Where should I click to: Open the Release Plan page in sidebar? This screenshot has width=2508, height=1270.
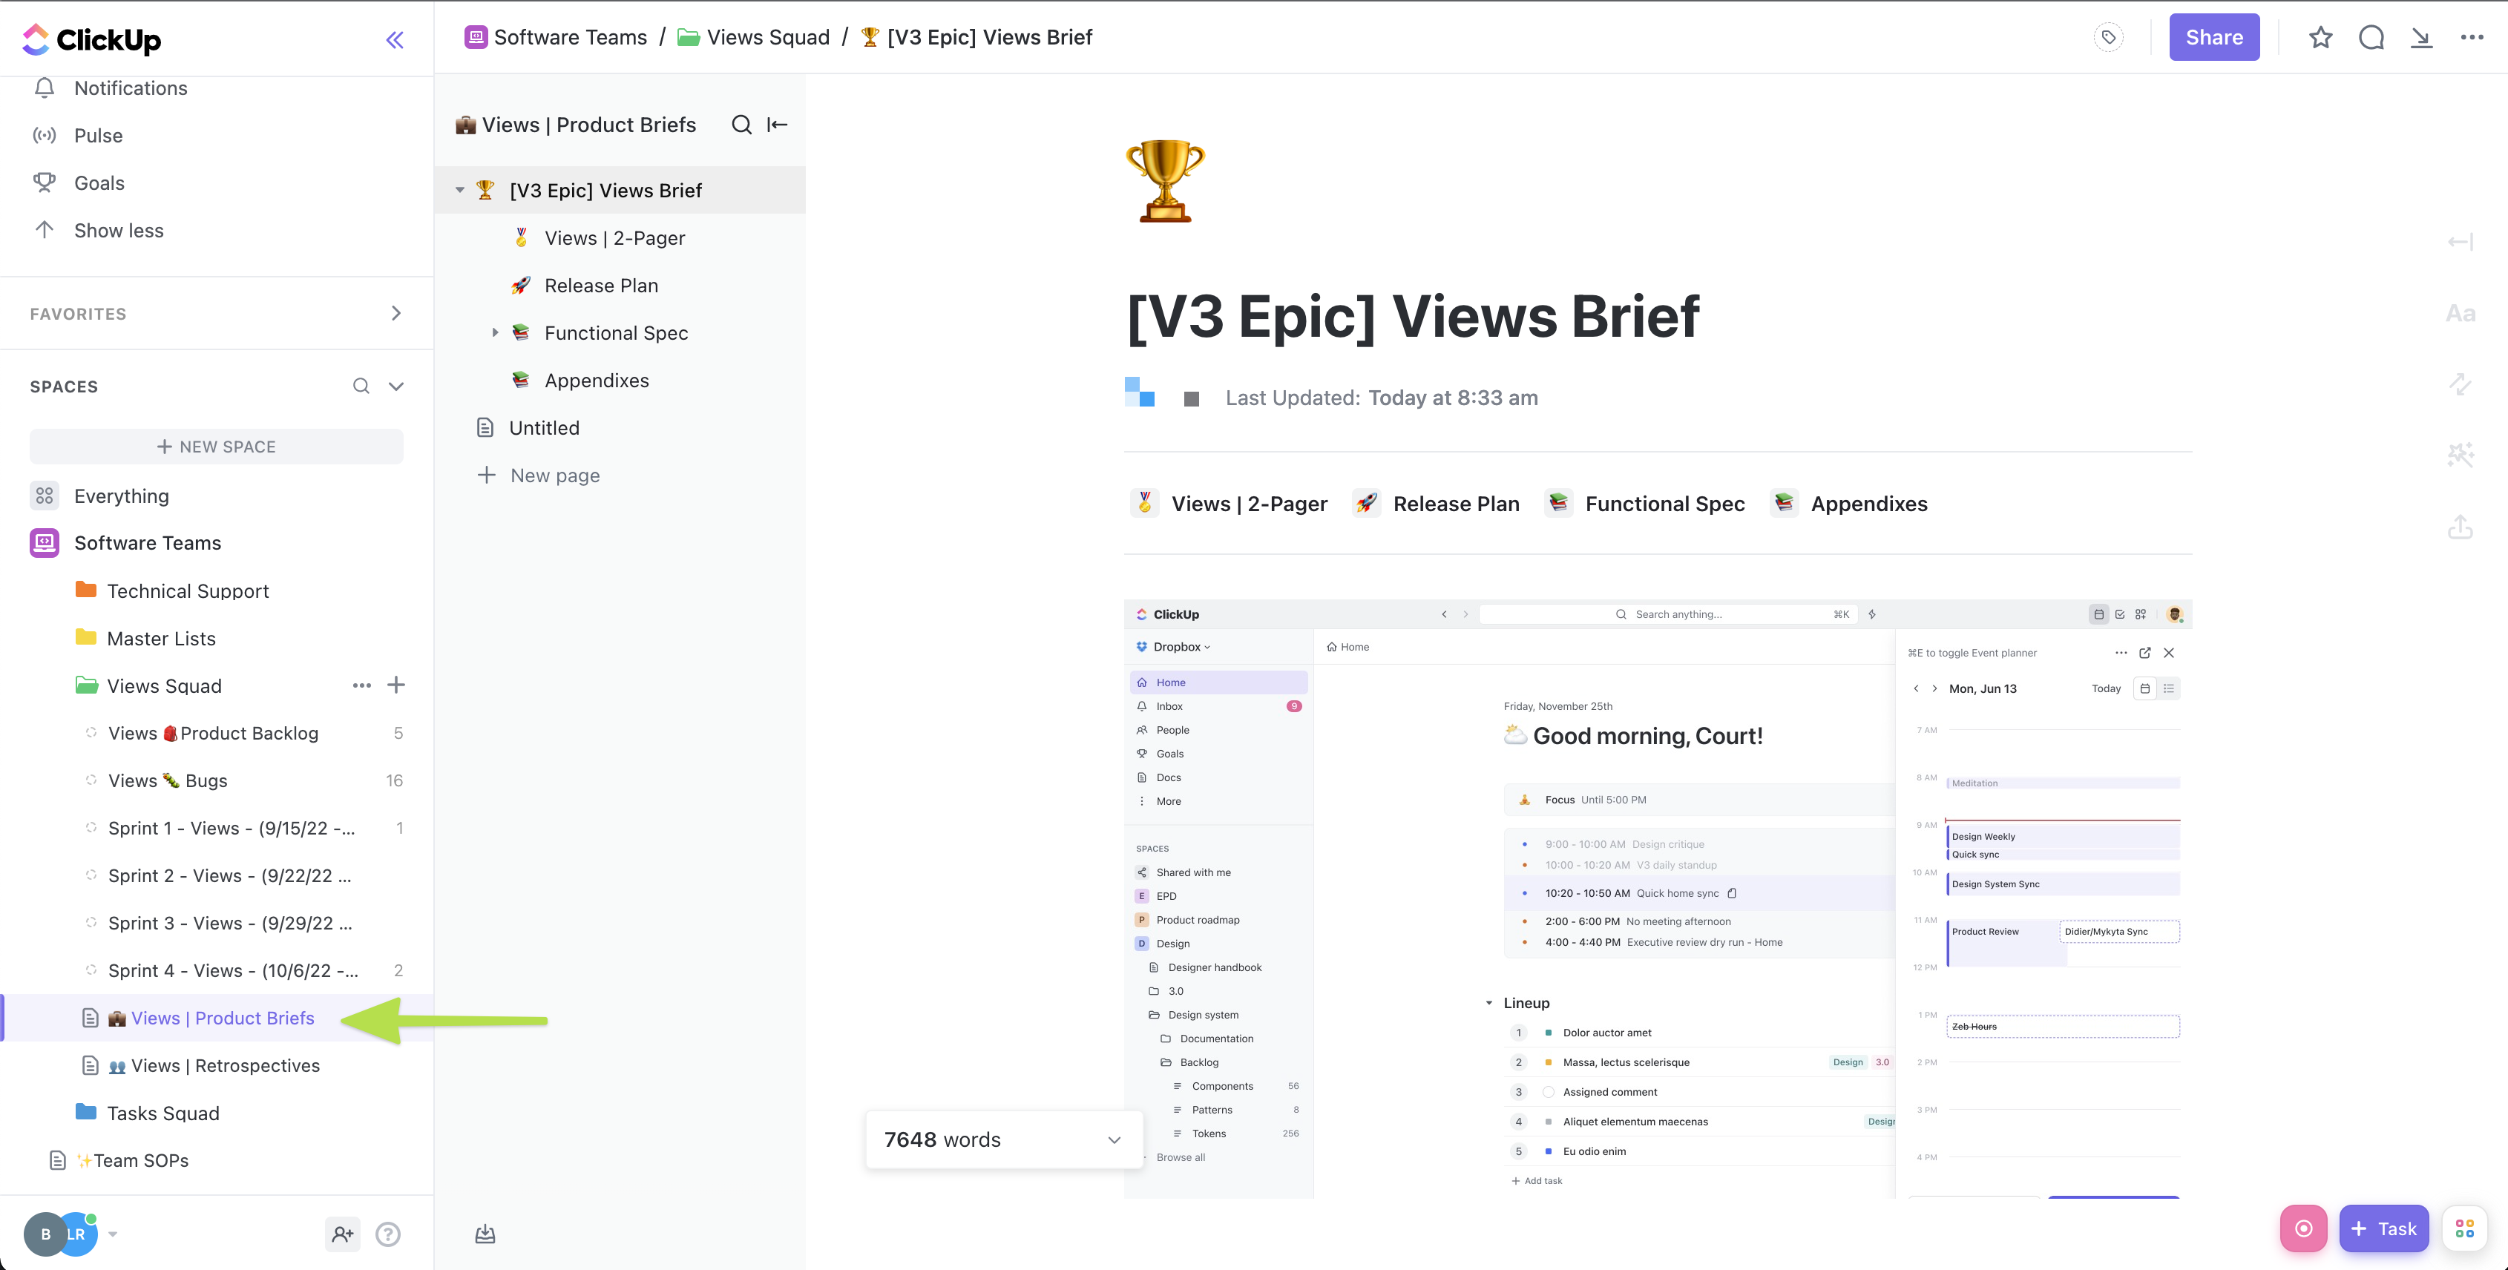(601, 285)
